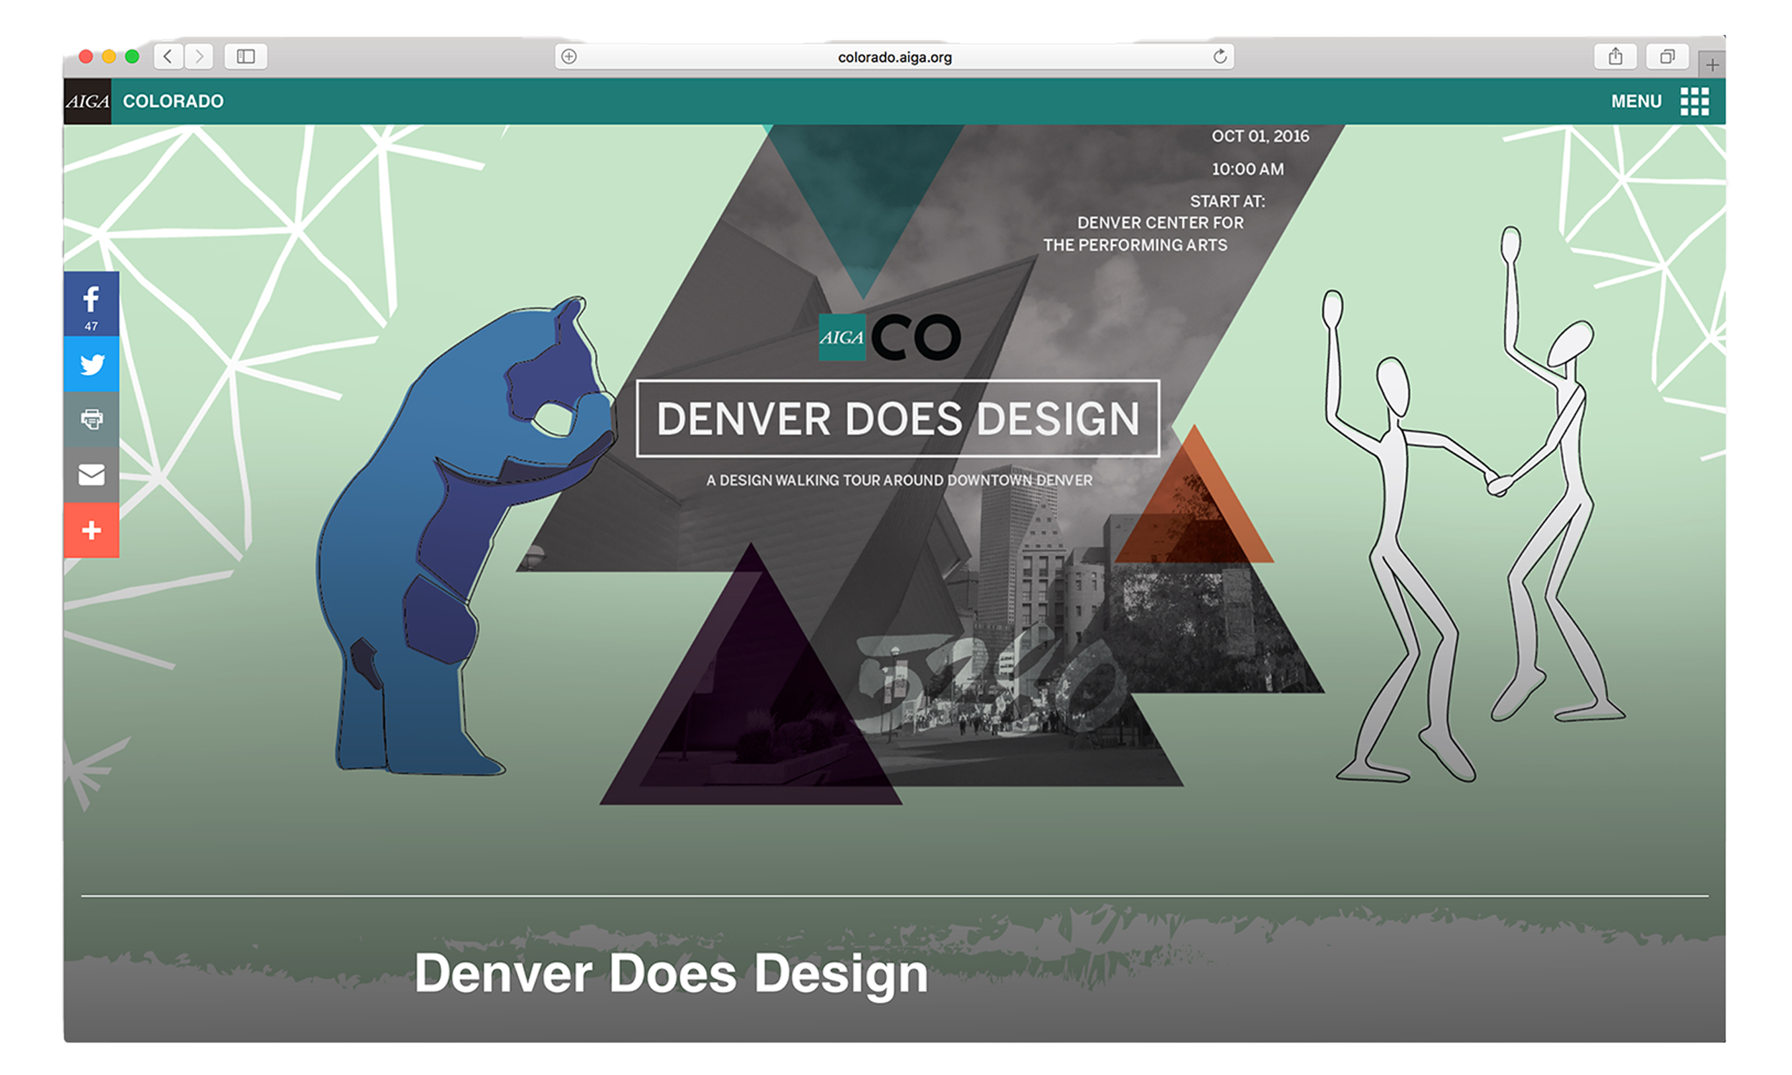Email this page via the envelope icon
The height and width of the screenshot is (1075, 1792).
coord(91,474)
